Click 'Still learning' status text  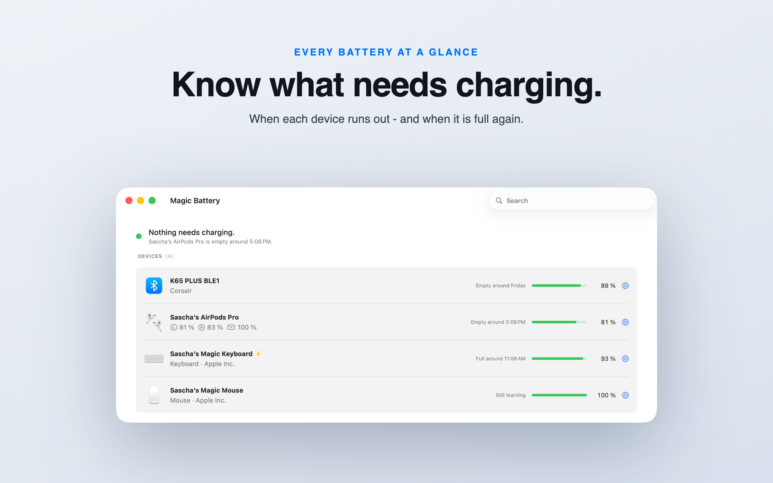pos(510,395)
